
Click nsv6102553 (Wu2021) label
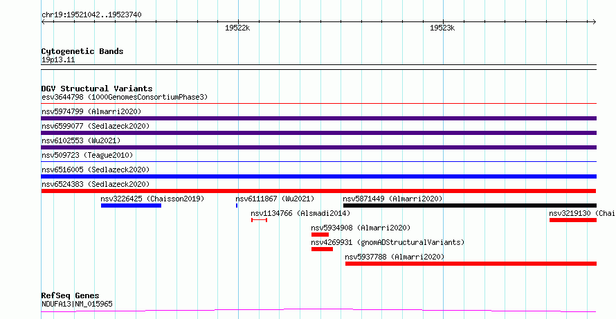pos(81,140)
